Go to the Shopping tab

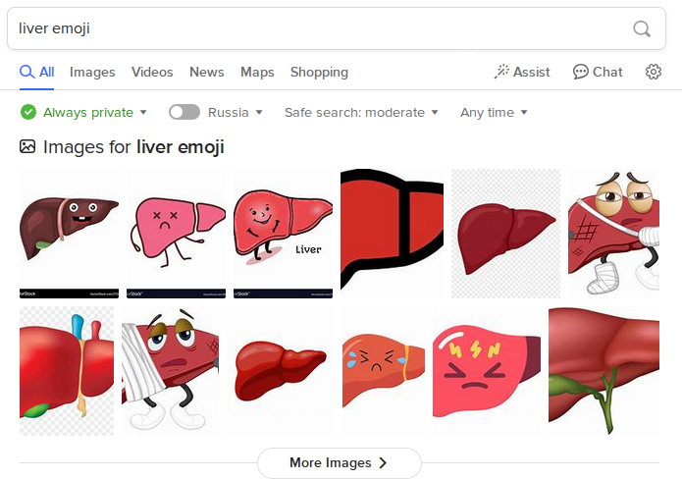tap(319, 72)
